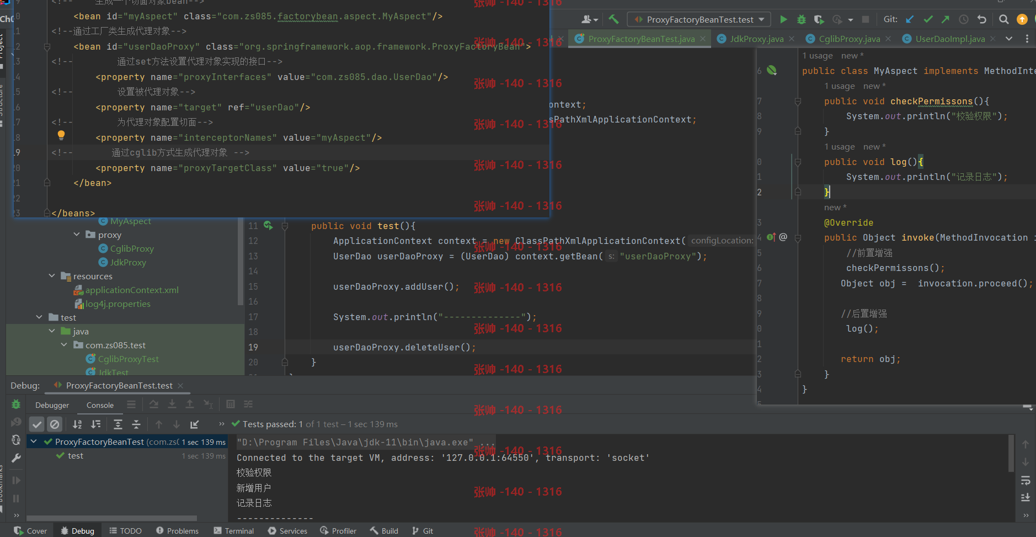The height and width of the screenshot is (537, 1036).
Task: Collapse ProxyFactoryBeanTest result node
Action: coord(34,442)
